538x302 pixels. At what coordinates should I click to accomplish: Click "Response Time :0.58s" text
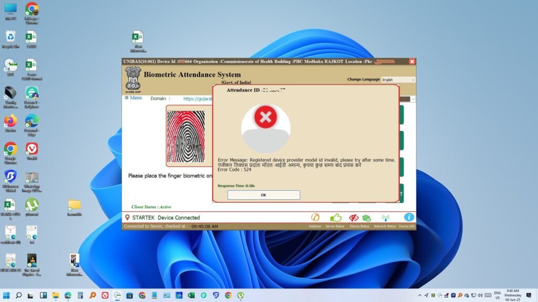coord(236,186)
